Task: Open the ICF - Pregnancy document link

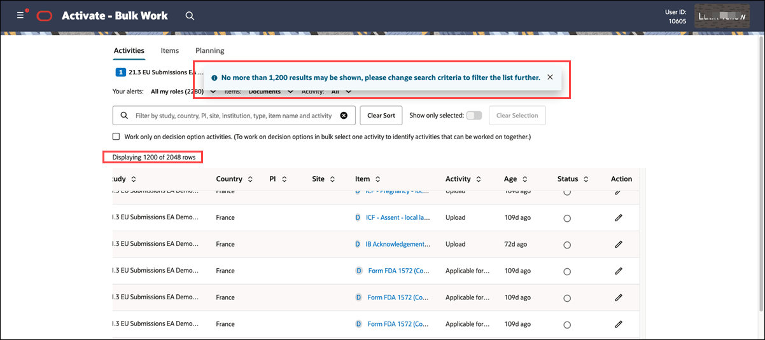Action: coord(398,191)
